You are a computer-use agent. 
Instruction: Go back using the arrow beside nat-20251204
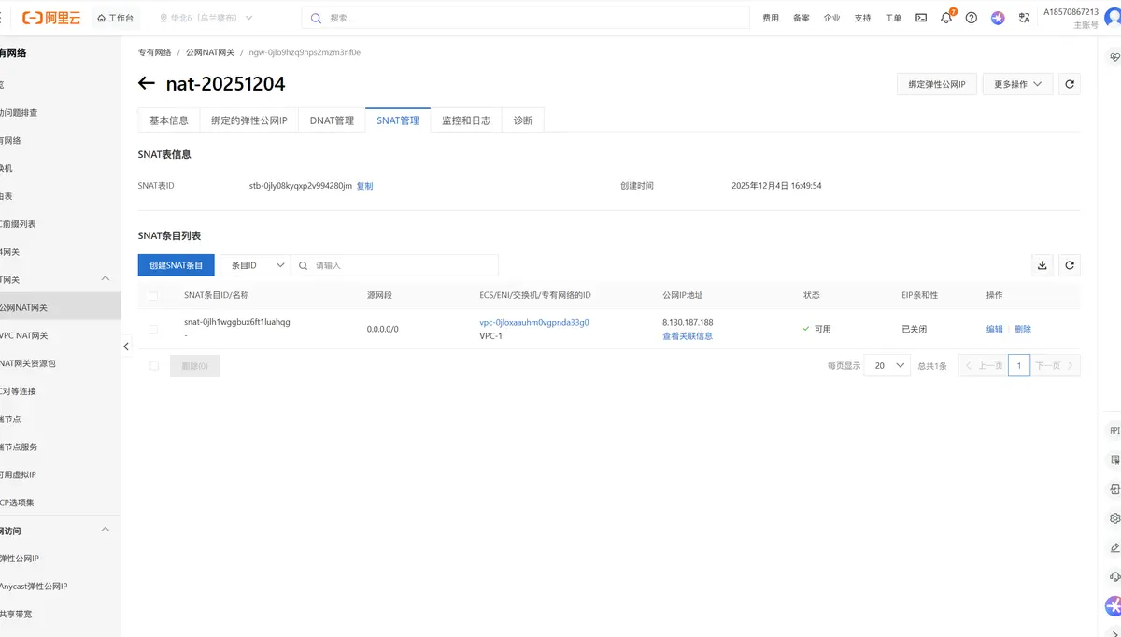pos(147,84)
